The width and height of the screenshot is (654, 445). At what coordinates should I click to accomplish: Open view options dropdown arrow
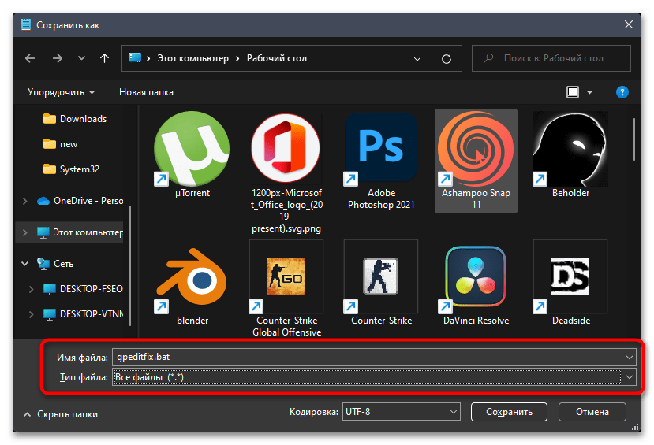coord(590,92)
